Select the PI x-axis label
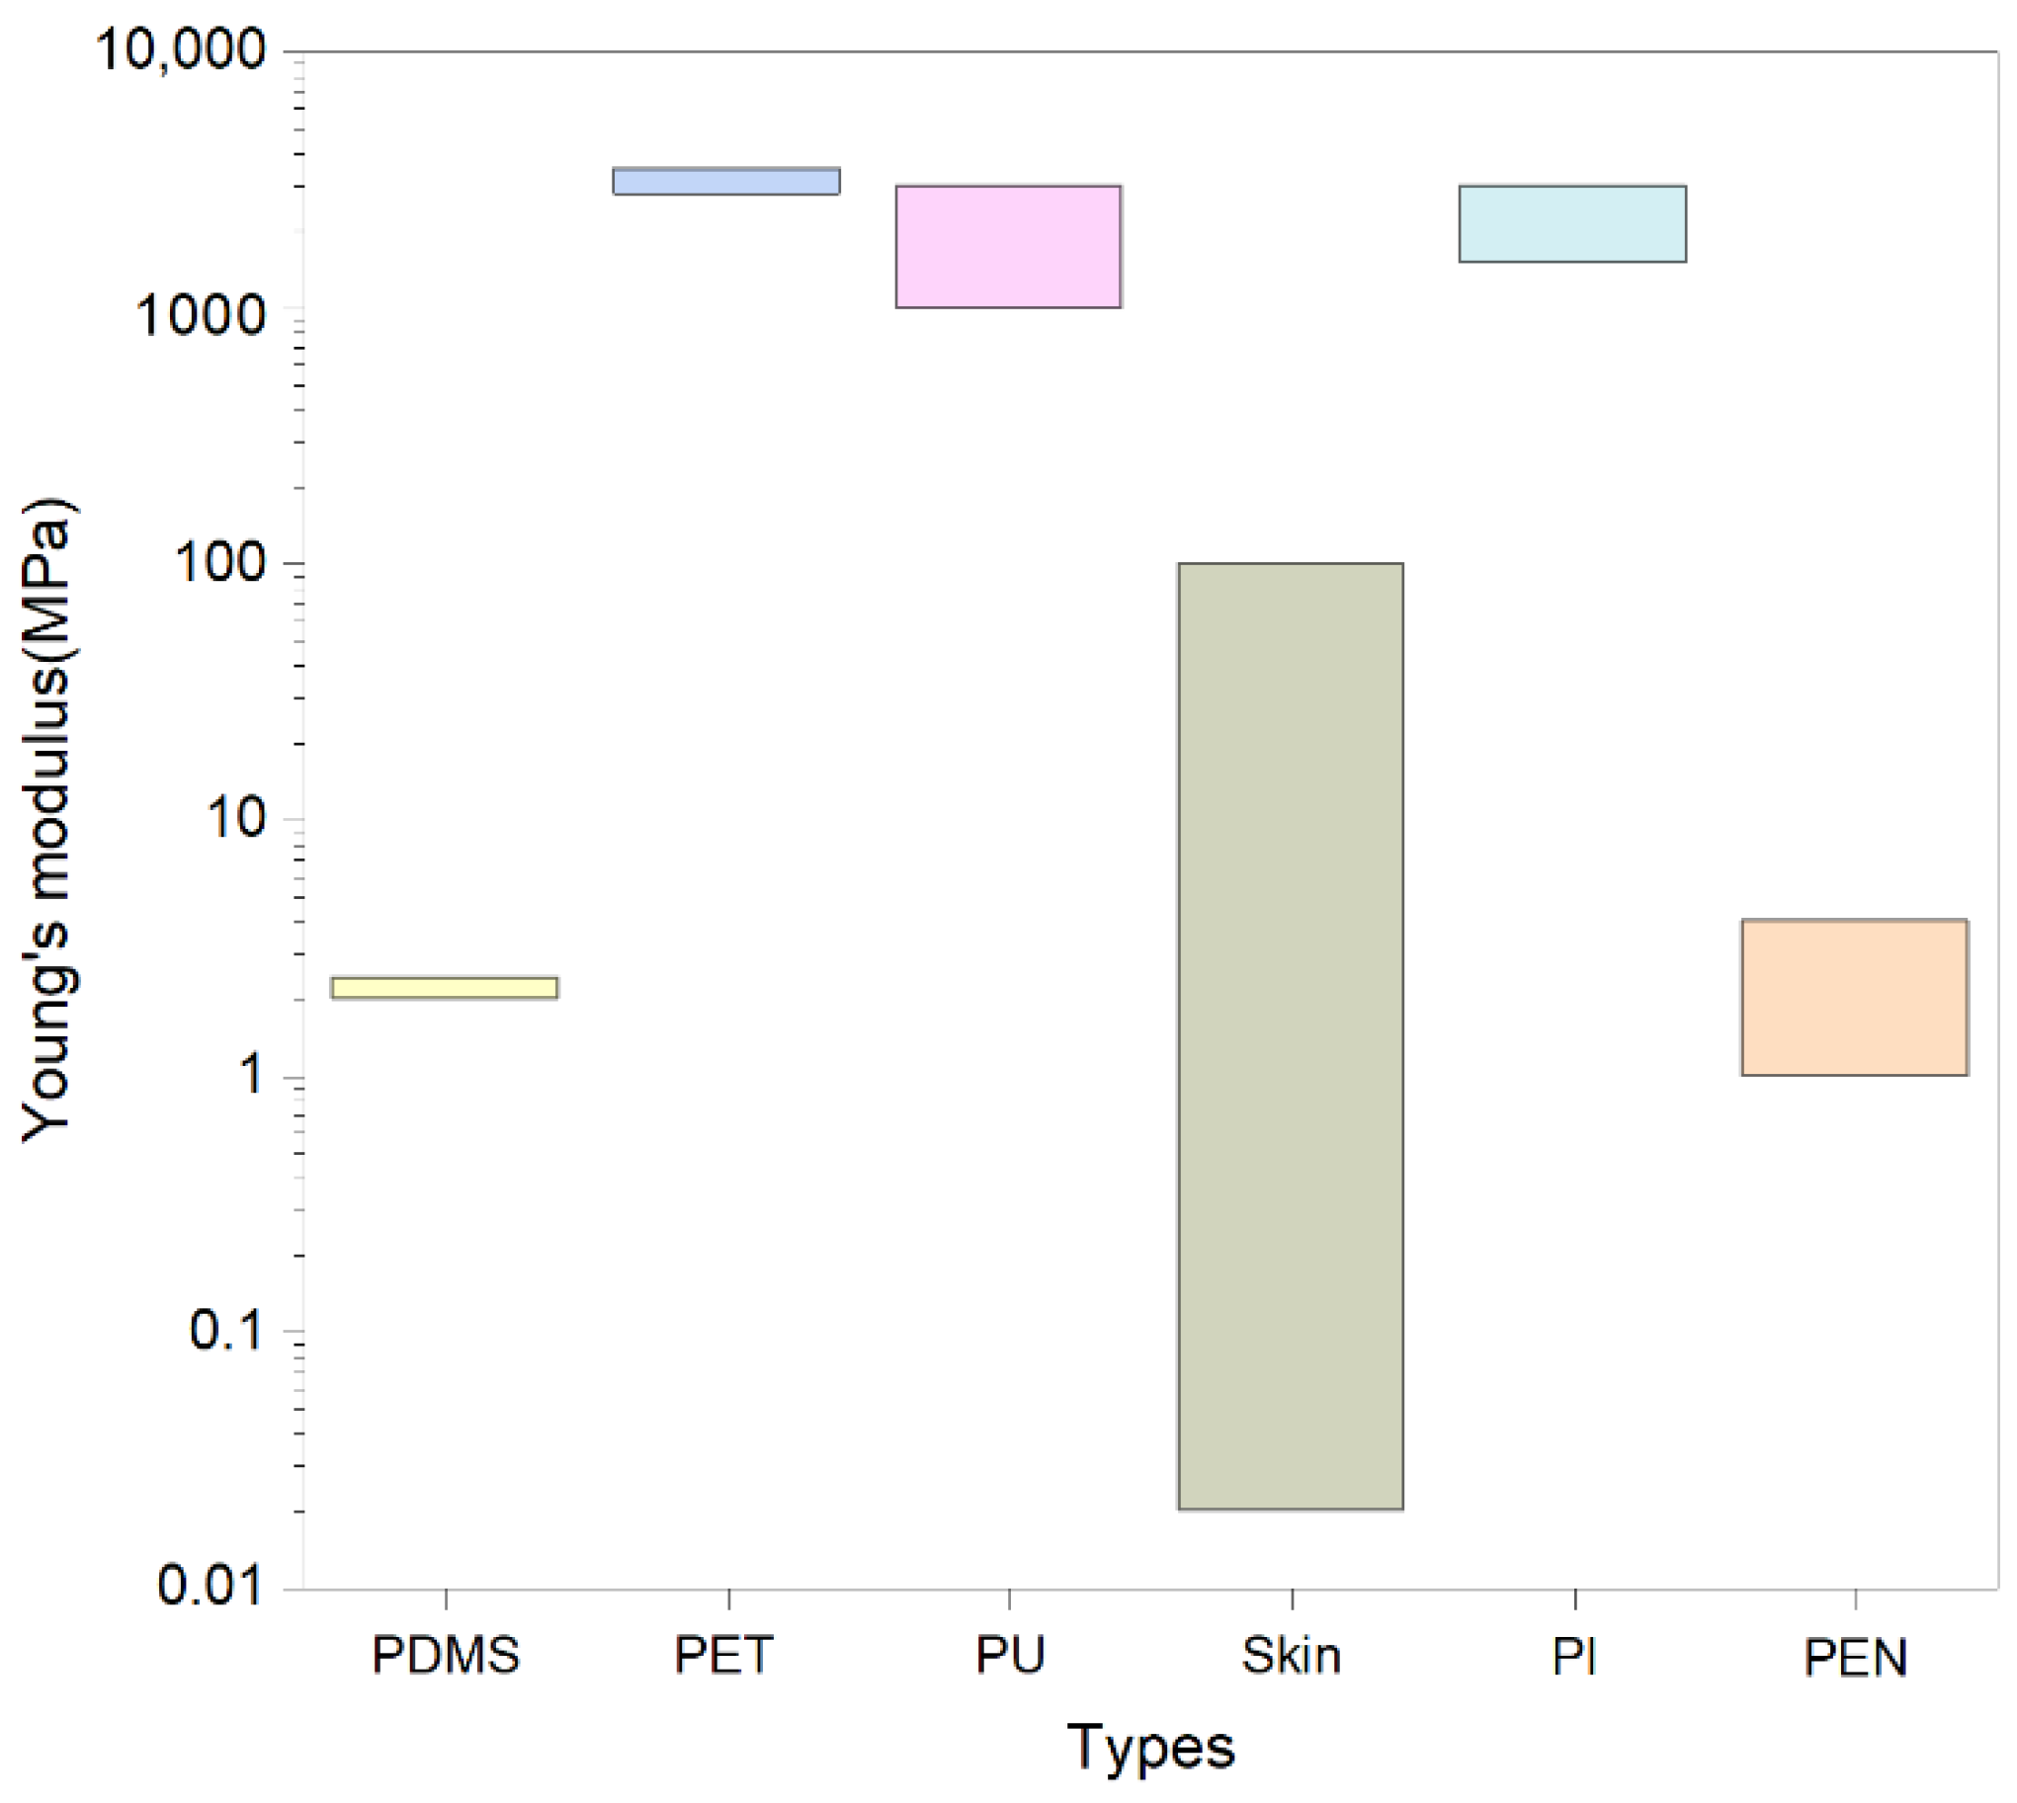The height and width of the screenshot is (1803, 2017). pyautogui.click(x=1574, y=1656)
